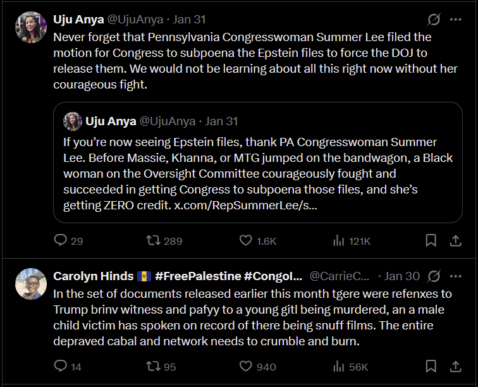
Task: Share Carolyn Hinds' tweet
Action: (x=455, y=365)
